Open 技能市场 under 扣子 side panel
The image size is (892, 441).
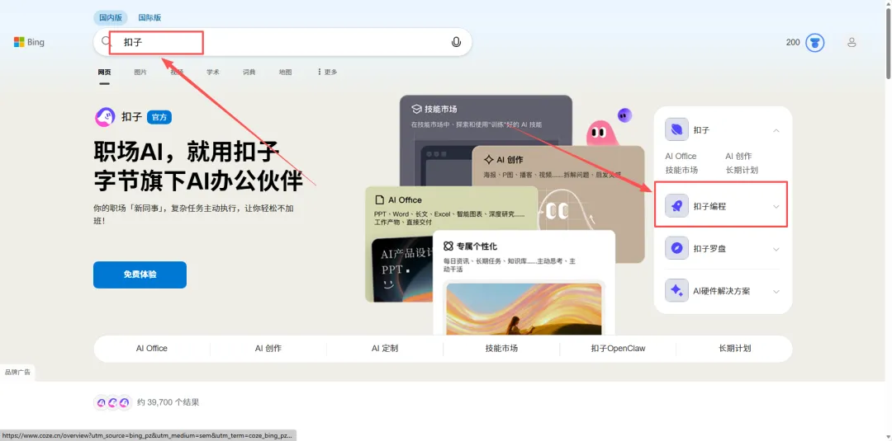[681, 170]
